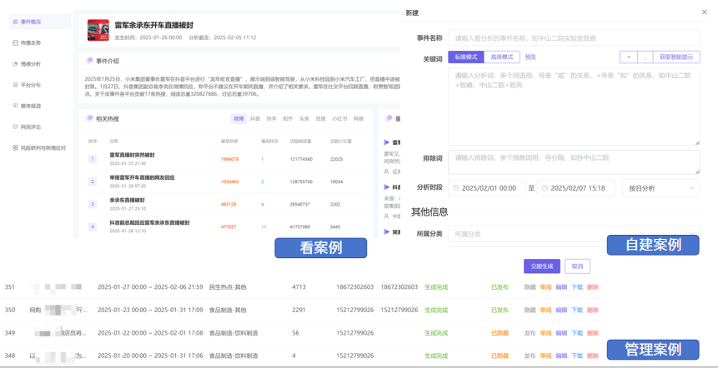
Task: Click clock icon in start time field
Action: pos(456,188)
